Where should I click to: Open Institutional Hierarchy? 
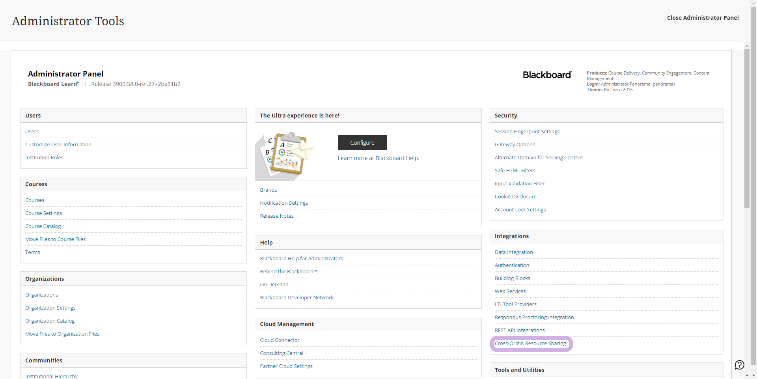coord(51,376)
